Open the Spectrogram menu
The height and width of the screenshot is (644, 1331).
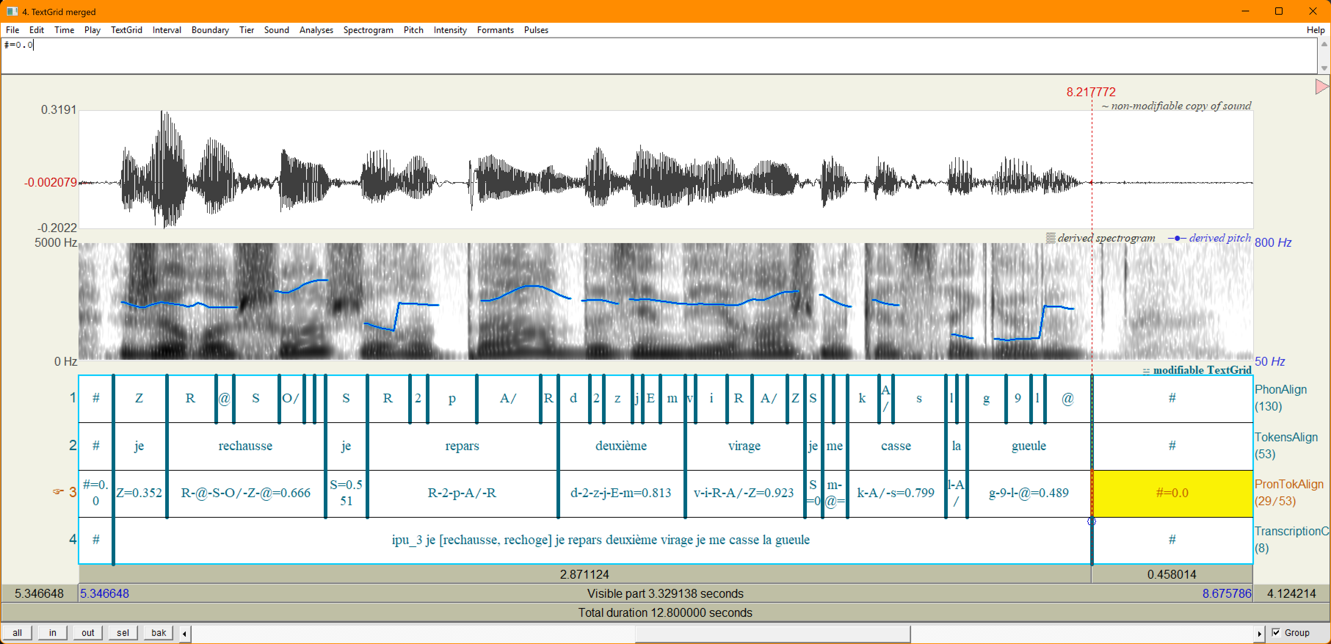pyautogui.click(x=368, y=30)
